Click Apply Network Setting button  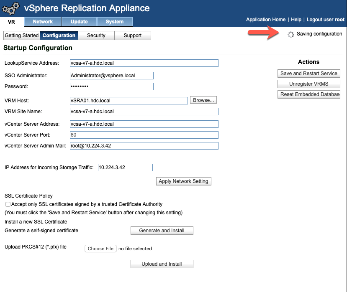pyautogui.click(x=183, y=181)
